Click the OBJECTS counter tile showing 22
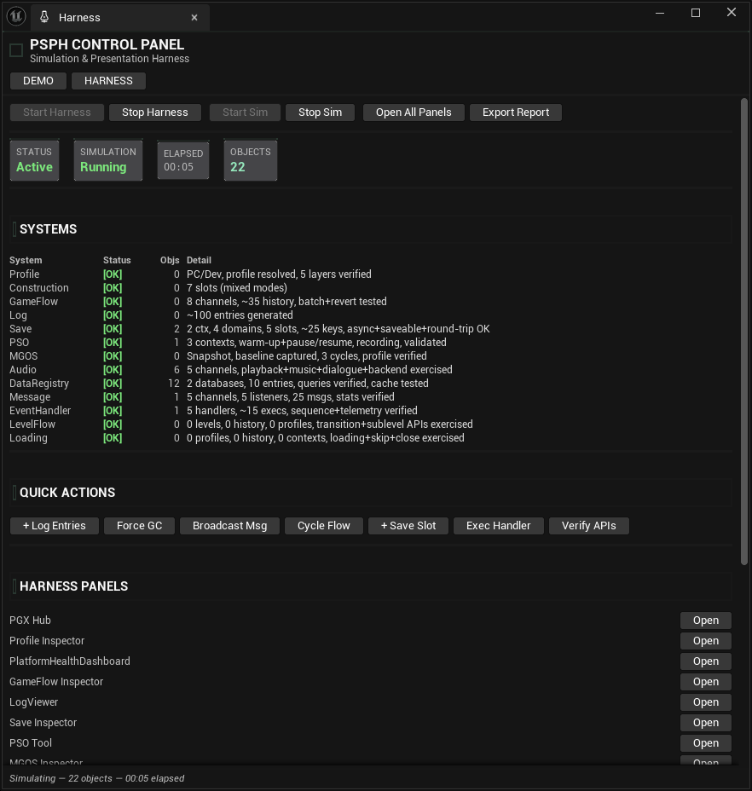The width and height of the screenshot is (752, 791). 250,160
